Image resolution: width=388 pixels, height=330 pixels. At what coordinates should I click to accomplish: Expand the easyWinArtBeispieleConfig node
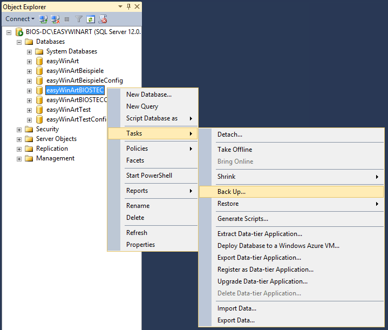[29, 81]
